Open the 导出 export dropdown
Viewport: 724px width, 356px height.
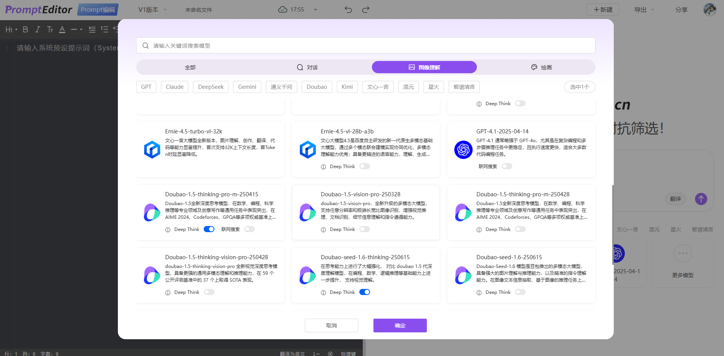(644, 10)
